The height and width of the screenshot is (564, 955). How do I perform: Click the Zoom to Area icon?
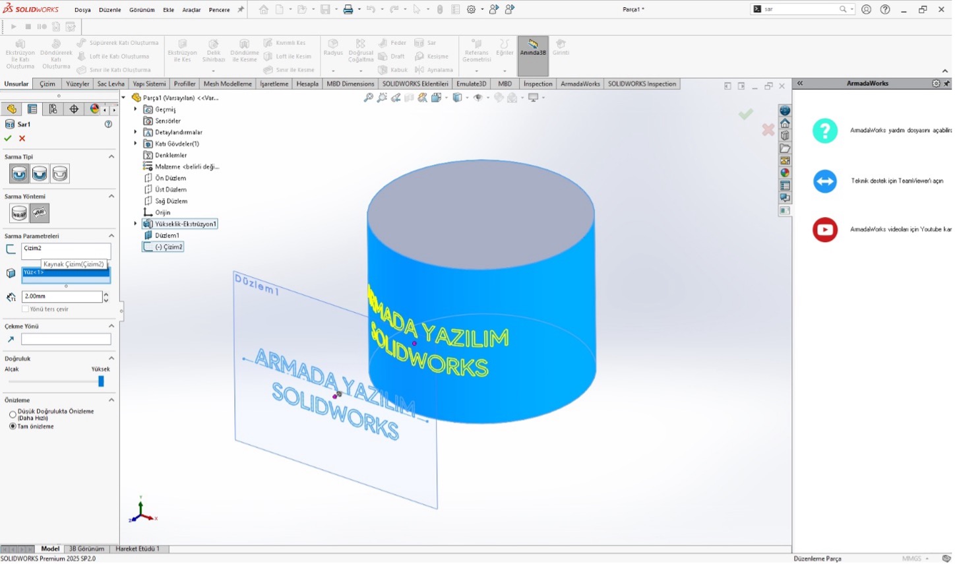click(x=382, y=98)
